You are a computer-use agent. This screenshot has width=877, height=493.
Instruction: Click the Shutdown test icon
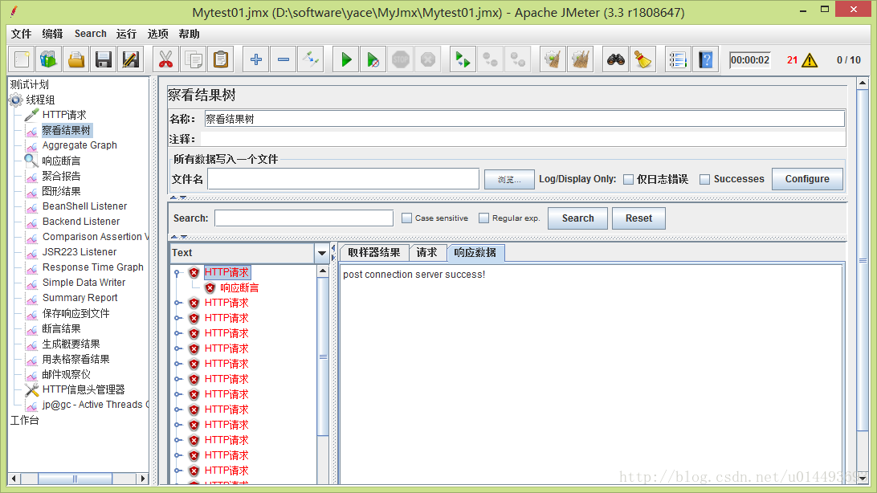[428, 59]
